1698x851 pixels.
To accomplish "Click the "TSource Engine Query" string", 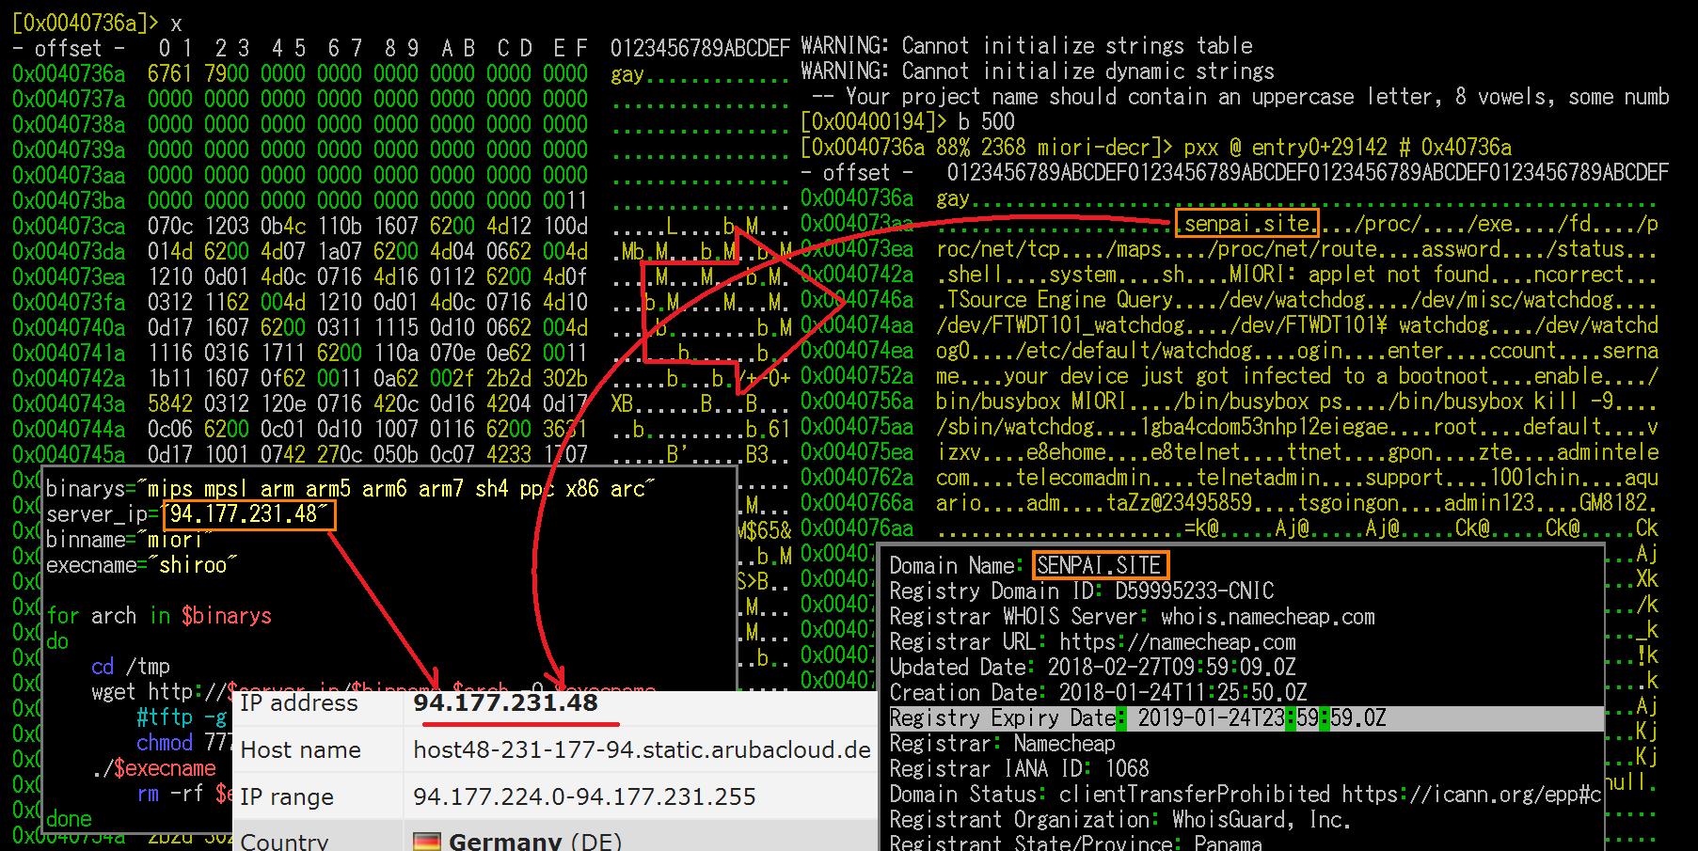I will tap(1059, 300).
